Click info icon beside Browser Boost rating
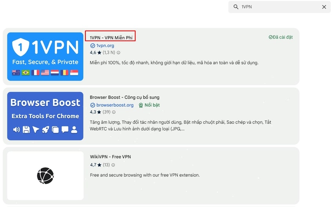 tap(114, 112)
